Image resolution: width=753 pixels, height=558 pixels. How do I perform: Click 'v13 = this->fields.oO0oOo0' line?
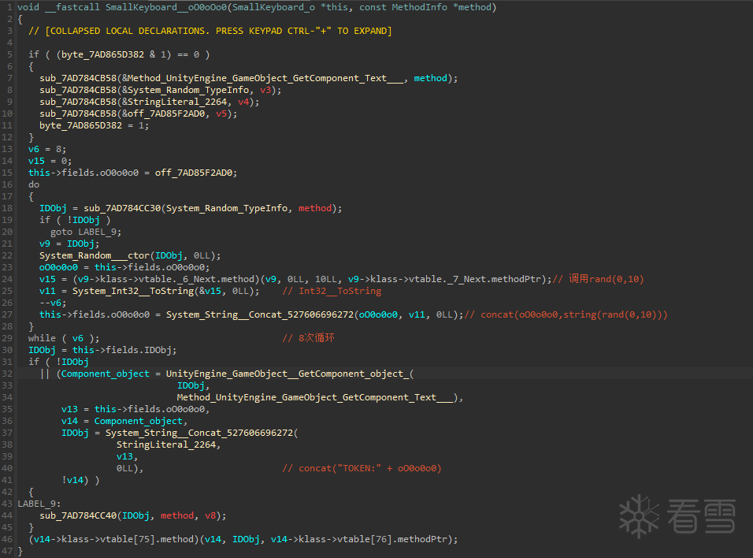coord(135,409)
